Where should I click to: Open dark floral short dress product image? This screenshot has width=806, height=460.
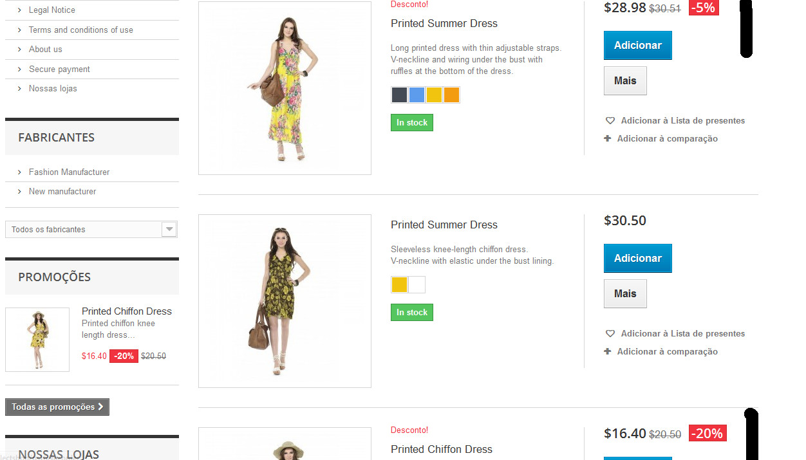285,301
